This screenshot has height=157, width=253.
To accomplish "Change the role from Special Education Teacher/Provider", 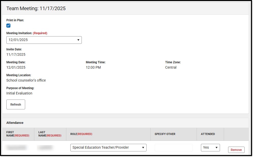I will [x=108, y=147].
